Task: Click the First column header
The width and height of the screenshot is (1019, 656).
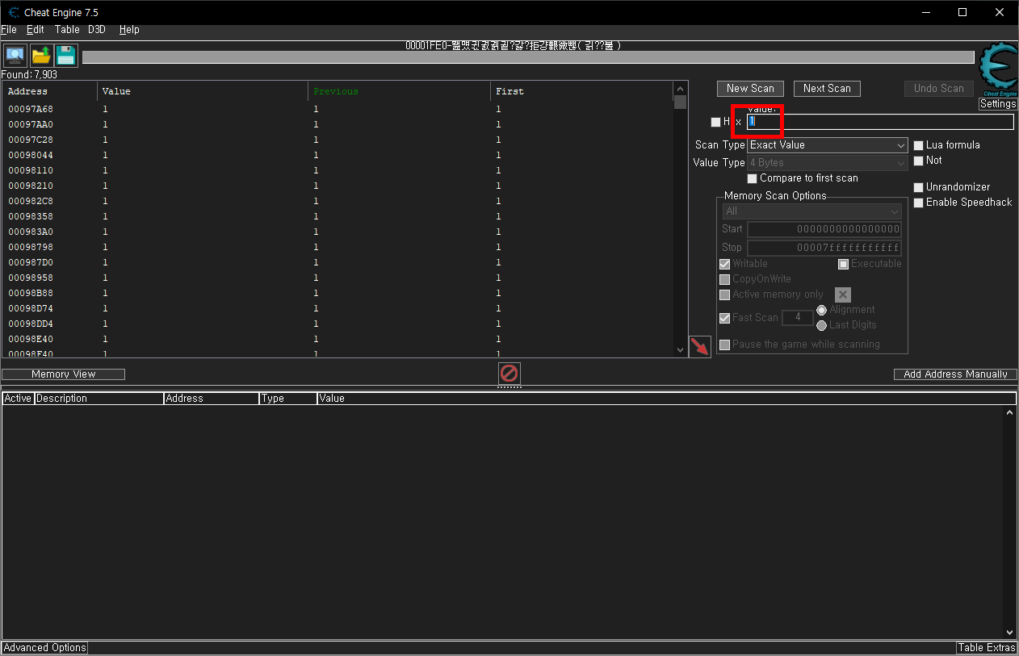Action: coord(581,91)
